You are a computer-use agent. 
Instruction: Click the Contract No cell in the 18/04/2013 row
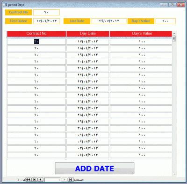point(36,48)
